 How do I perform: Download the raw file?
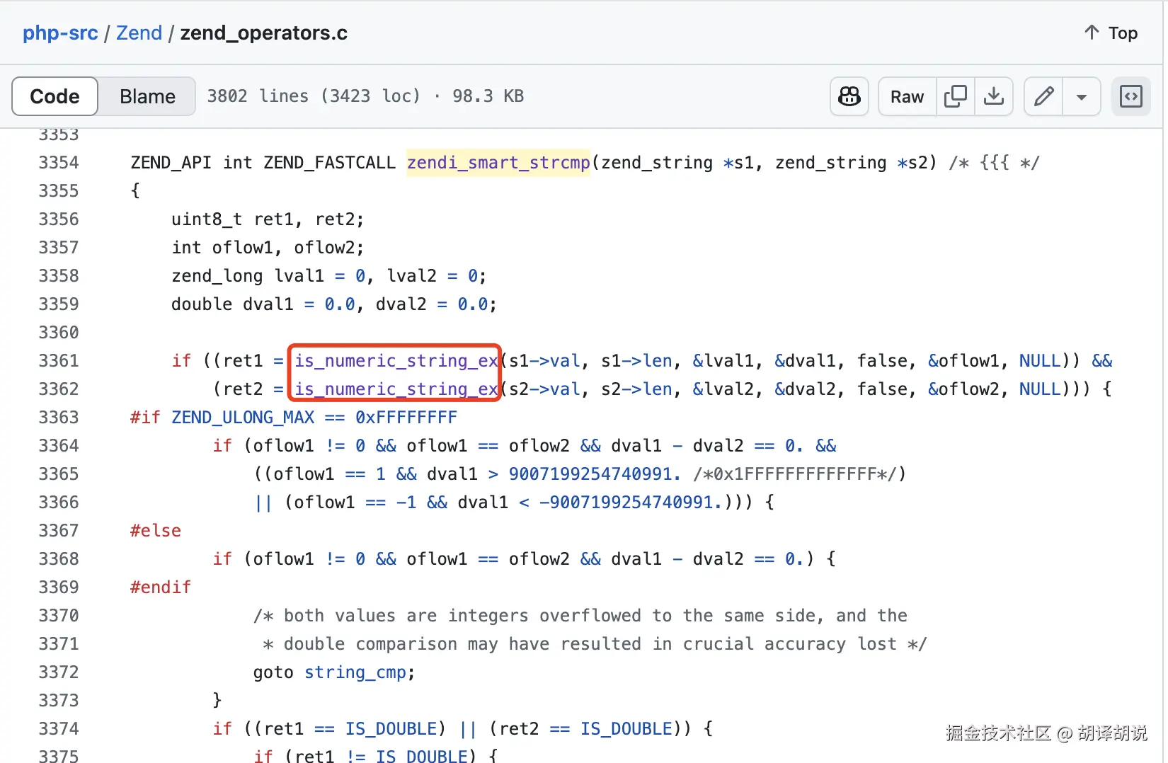(x=994, y=96)
